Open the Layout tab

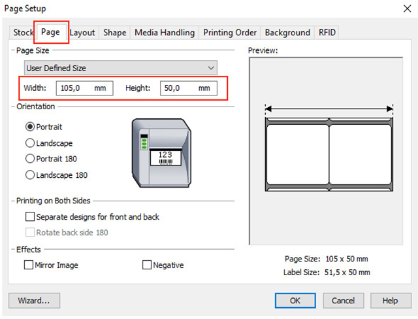point(82,32)
